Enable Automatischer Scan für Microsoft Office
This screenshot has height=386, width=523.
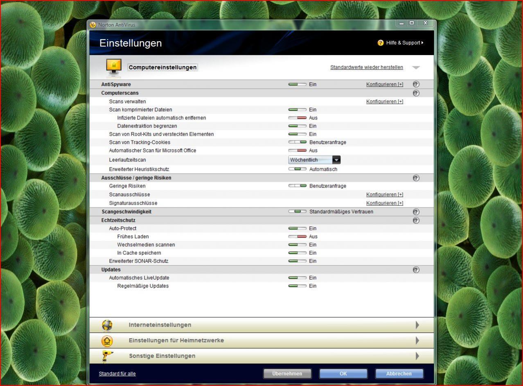298,150
